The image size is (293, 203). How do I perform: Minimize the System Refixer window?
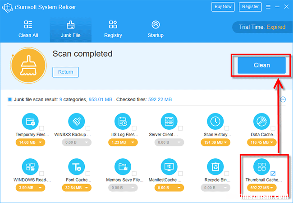[x=277, y=7]
